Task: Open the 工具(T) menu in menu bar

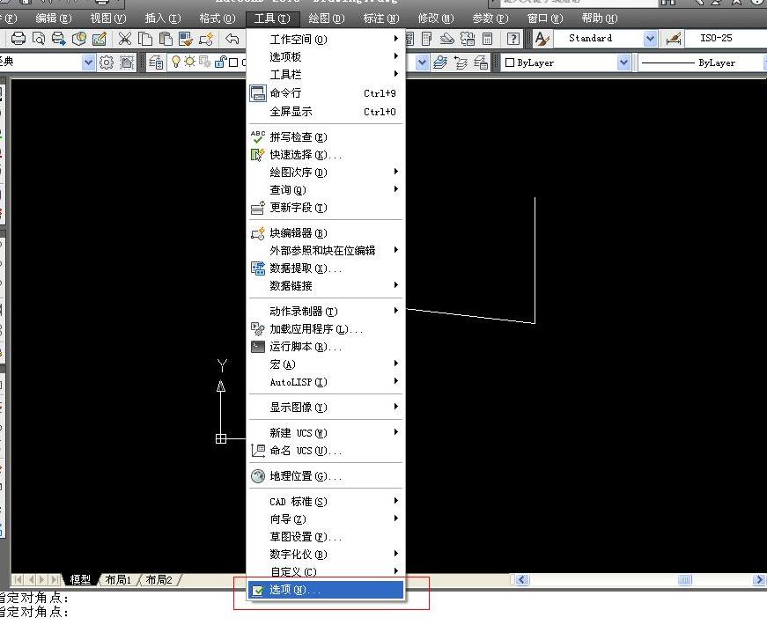Action: coord(272,18)
